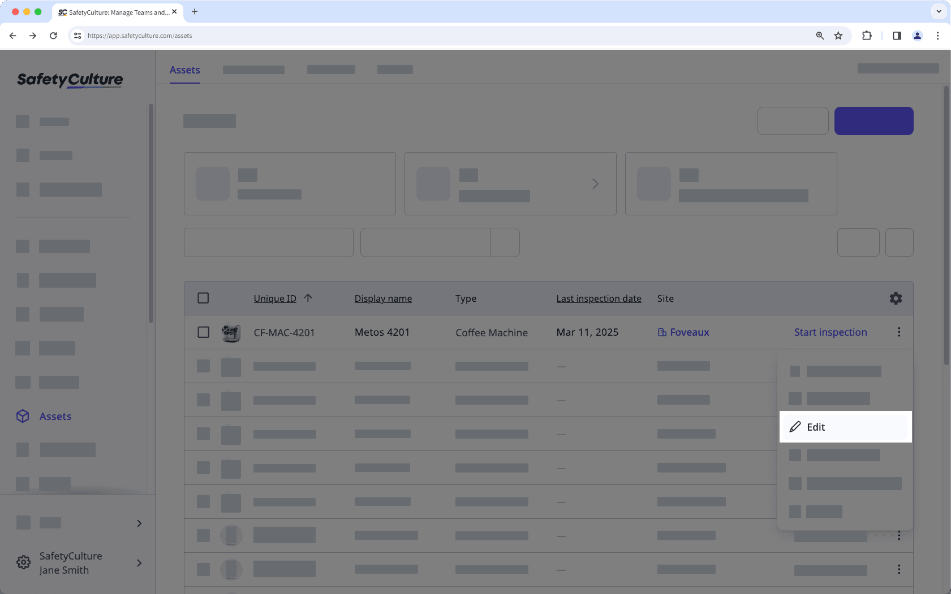Open the browser extensions puzzle icon
Screen dimensions: 951x594
coord(866,35)
